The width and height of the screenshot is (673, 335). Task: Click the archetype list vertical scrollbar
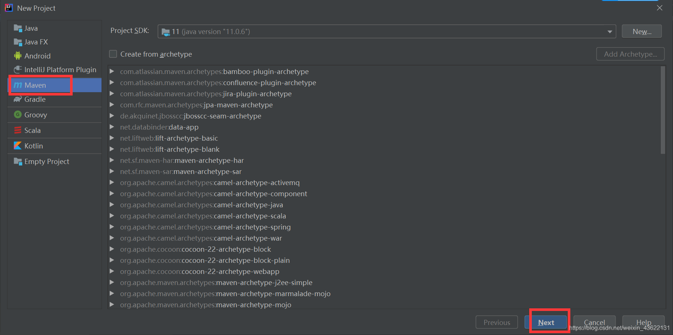[x=663, y=110]
